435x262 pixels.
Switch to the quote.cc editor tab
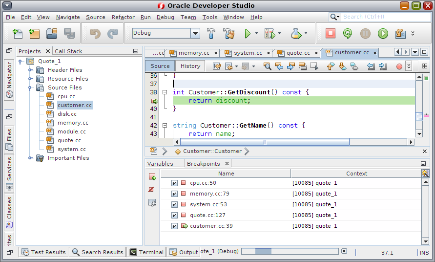(298, 53)
